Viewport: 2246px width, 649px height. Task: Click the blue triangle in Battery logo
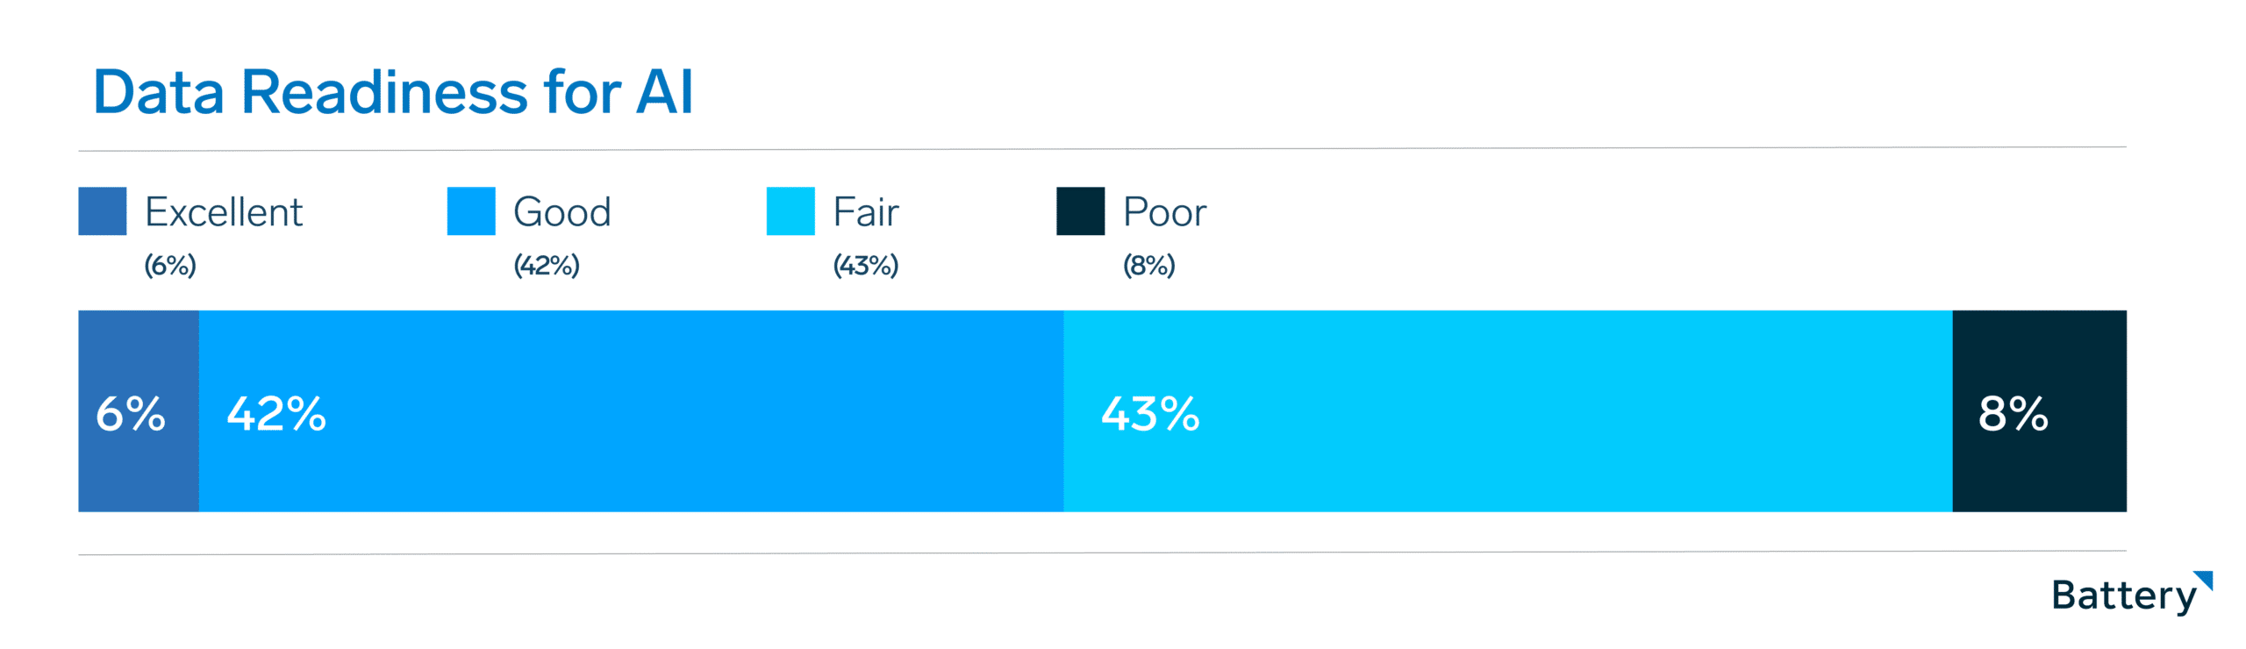pyautogui.click(x=2204, y=581)
